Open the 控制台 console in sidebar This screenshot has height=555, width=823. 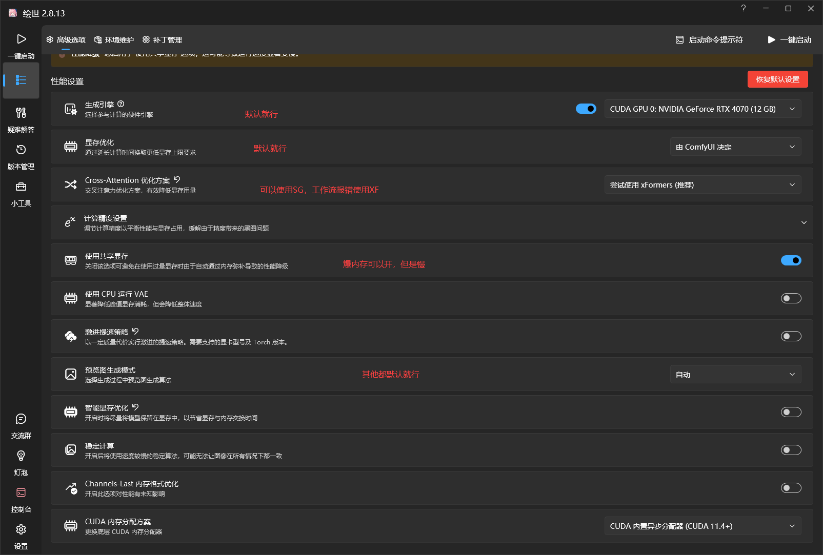pos(21,499)
